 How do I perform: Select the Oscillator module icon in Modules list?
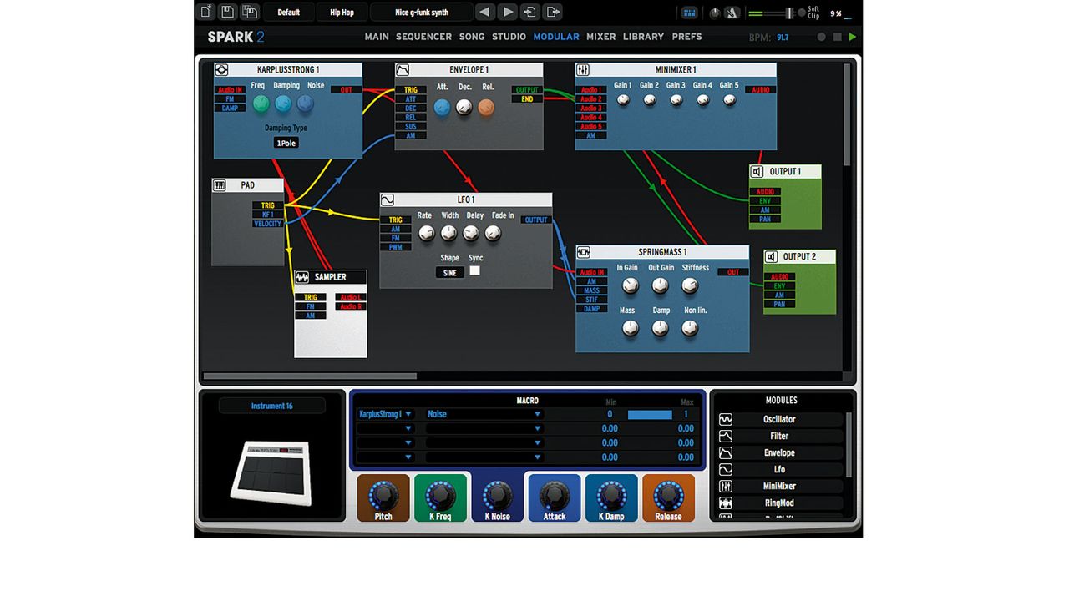pos(726,419)
